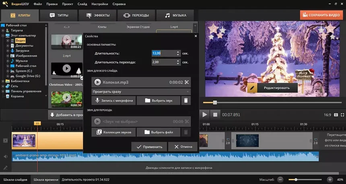
Task: Click the ambient-piano-amp-strings audio track
Action: pos(165,156)
